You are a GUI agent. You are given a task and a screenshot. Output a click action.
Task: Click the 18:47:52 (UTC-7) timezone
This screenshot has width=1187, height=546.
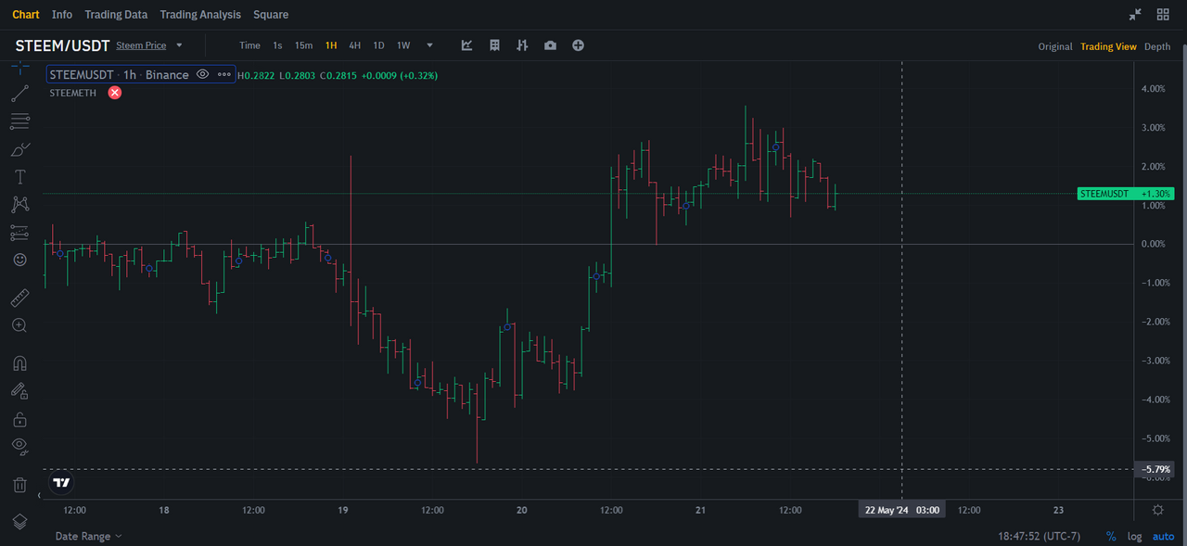coord(1039,537)
